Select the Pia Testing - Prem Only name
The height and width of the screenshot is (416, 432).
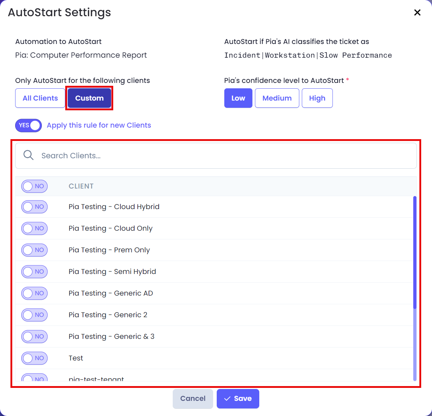point(109,250)
